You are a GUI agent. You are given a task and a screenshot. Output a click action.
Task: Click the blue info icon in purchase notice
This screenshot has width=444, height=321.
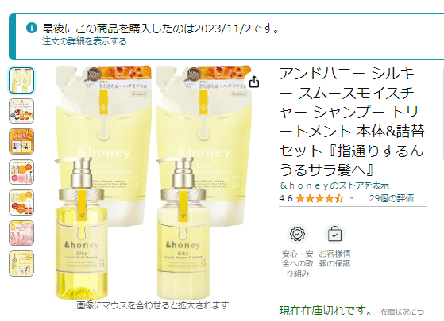32,28
